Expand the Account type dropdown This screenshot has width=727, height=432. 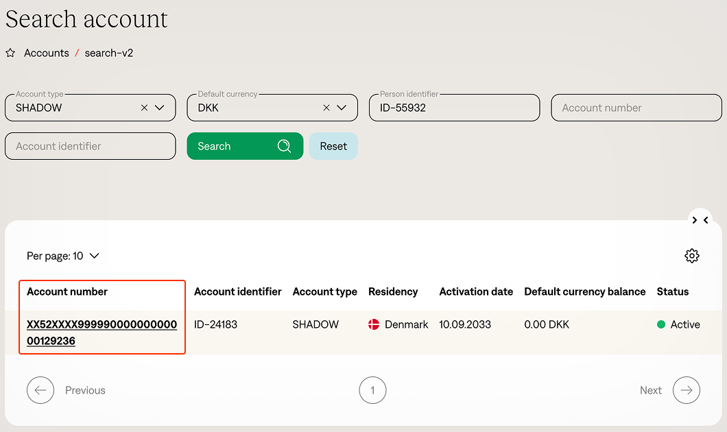(x=160, y=108)
